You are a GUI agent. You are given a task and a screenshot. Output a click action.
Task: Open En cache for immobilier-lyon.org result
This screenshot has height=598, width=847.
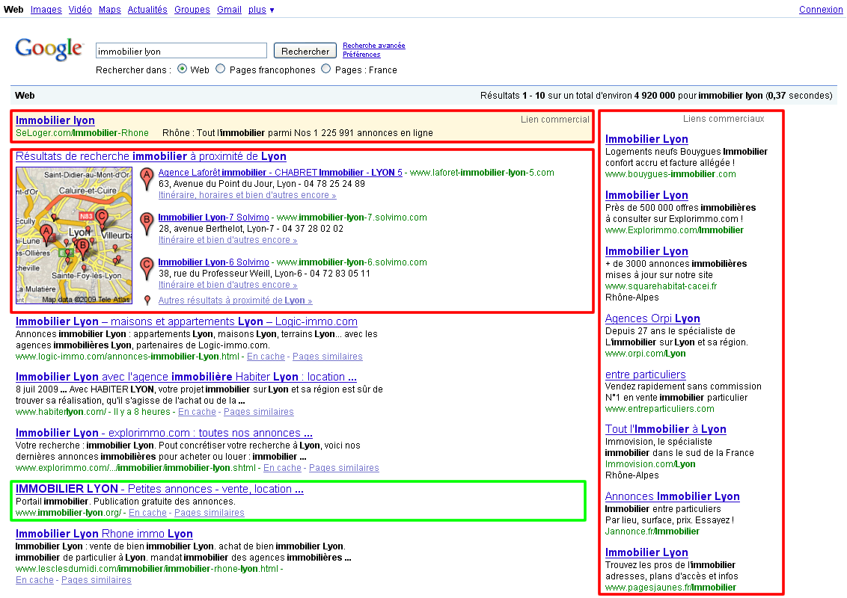tap(147, 513)
